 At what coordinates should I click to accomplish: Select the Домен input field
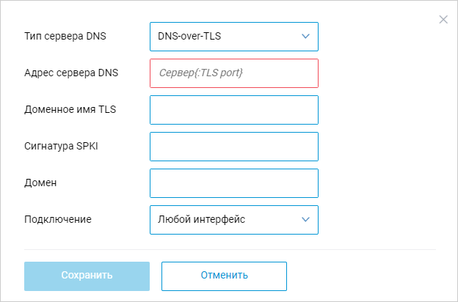click(233, 183)
